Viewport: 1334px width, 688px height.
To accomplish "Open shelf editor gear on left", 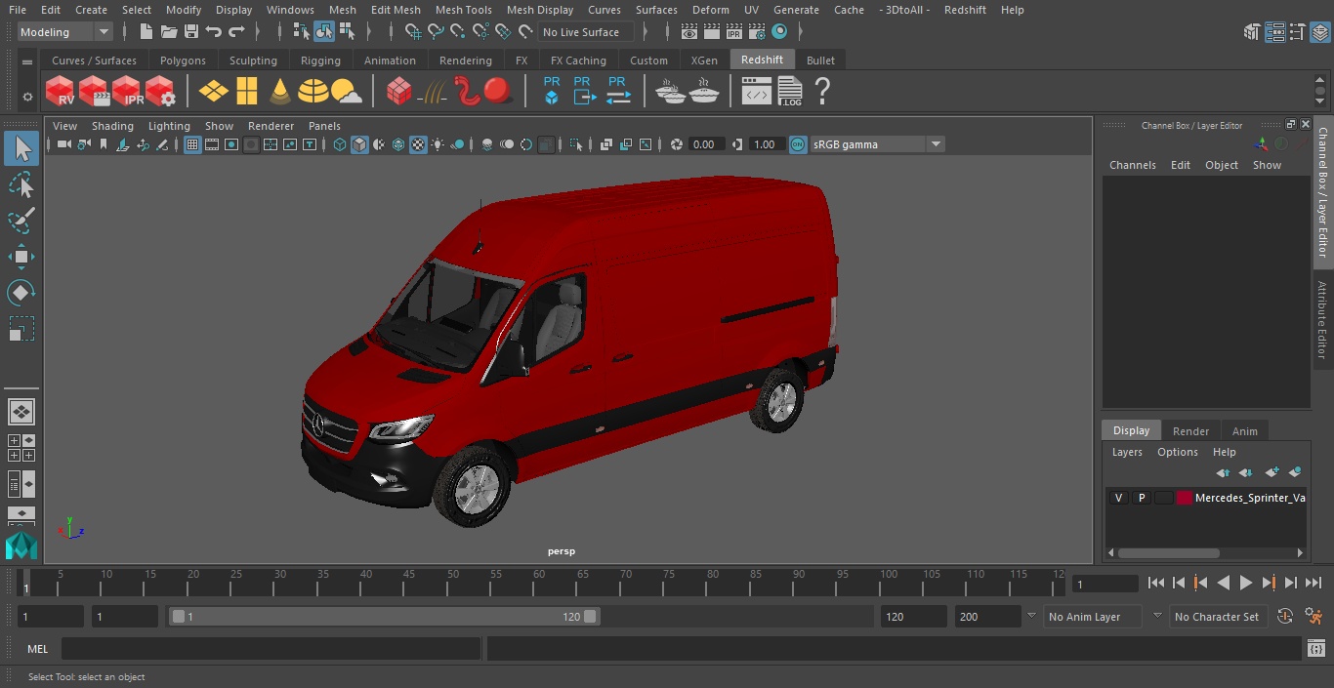I will click(27, 96).
